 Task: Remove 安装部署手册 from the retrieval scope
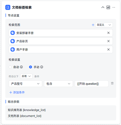pyautogui.click(x=108, y=33)
